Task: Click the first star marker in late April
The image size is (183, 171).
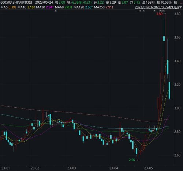Action: click(x=140, y=11)
